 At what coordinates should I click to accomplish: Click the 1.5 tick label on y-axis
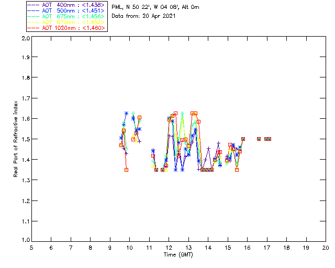tap(25, 139)
